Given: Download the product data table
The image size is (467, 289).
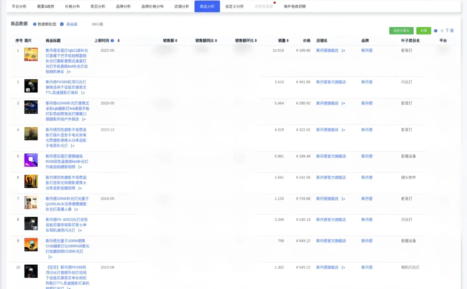Looking at the screenshot, I should 447,30.
